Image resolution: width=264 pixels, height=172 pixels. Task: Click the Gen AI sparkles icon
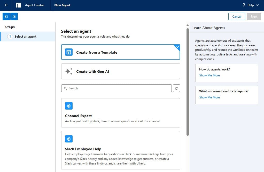click(x=69, y=71)
